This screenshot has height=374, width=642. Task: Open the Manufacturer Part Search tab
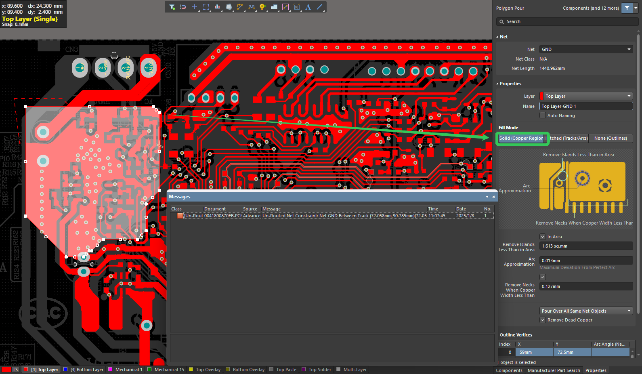click(x=554, y=370)
